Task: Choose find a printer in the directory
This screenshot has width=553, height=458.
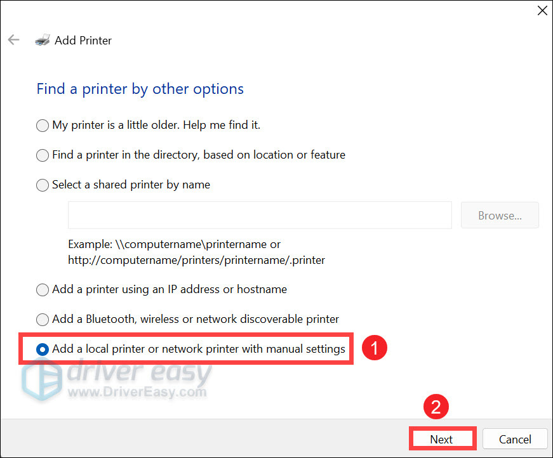Action: 43,155
